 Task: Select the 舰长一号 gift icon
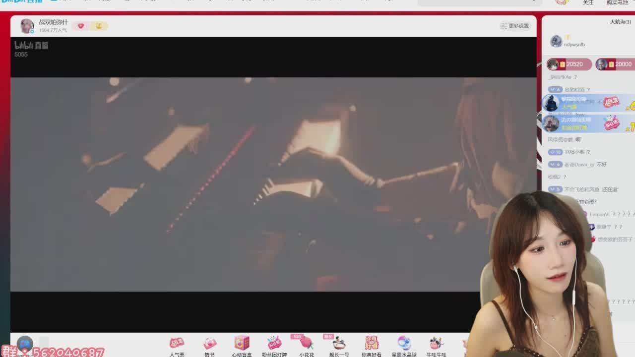[x=339, y=343]
